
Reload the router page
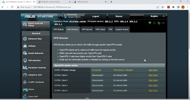coord(12,7)
